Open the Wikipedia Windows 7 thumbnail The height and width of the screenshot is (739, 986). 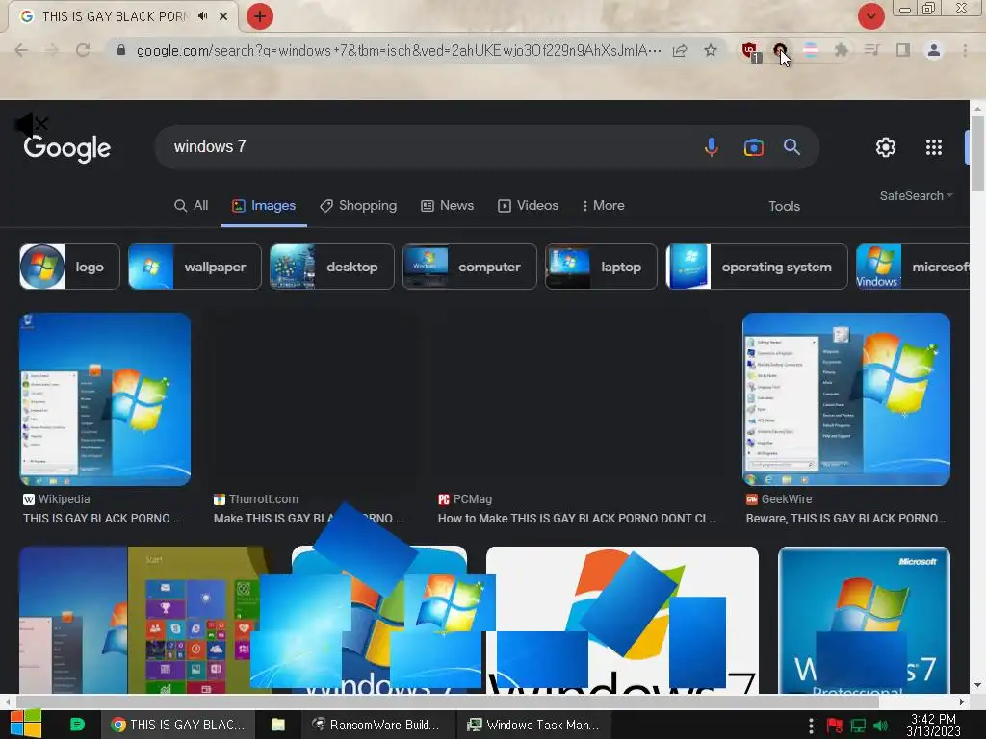tap(105, 399)
